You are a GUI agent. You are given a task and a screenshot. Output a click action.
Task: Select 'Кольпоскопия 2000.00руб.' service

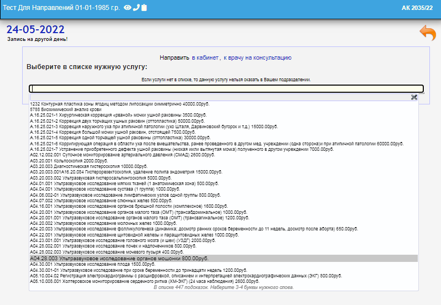point(66,160)
